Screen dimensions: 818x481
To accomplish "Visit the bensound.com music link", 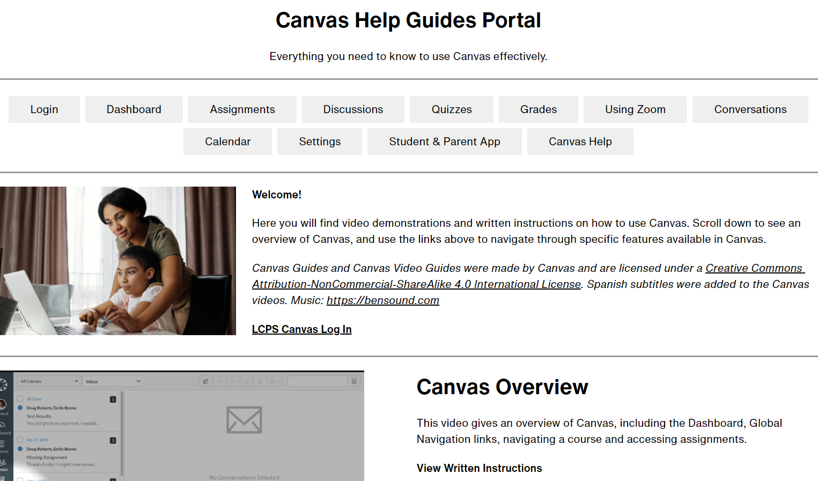I will pyautogui.click(x=383, y=300).
